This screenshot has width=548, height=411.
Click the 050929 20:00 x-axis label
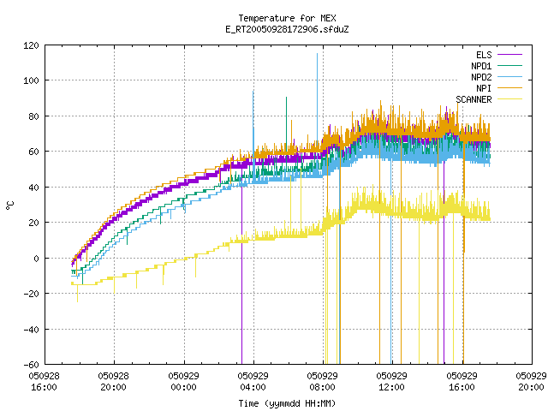(531, 382)
